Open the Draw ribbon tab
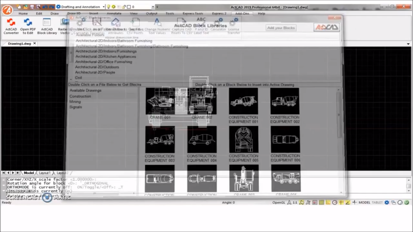The width and height of the screenshot is (413, 232). point(55,14)
